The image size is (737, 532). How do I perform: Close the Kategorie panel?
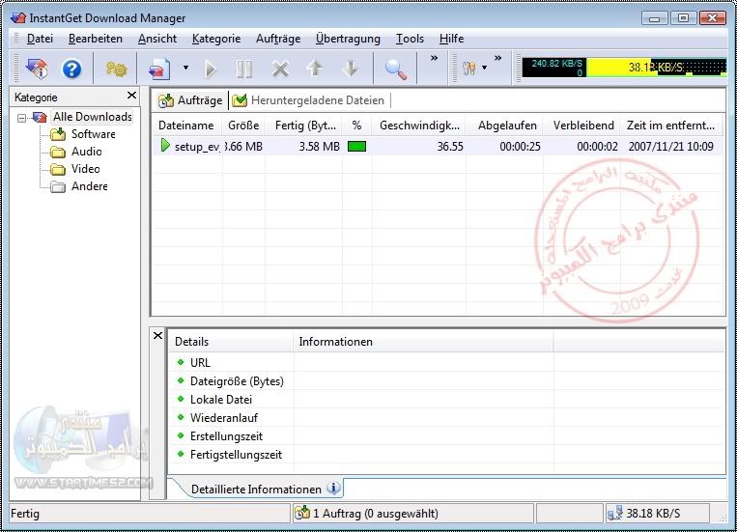[x=131, y=96]
